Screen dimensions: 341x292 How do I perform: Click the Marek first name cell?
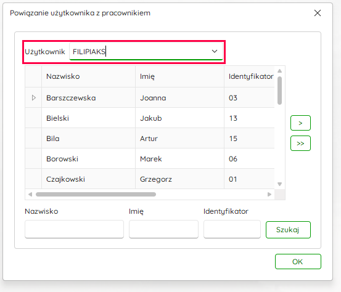[179, 158]
